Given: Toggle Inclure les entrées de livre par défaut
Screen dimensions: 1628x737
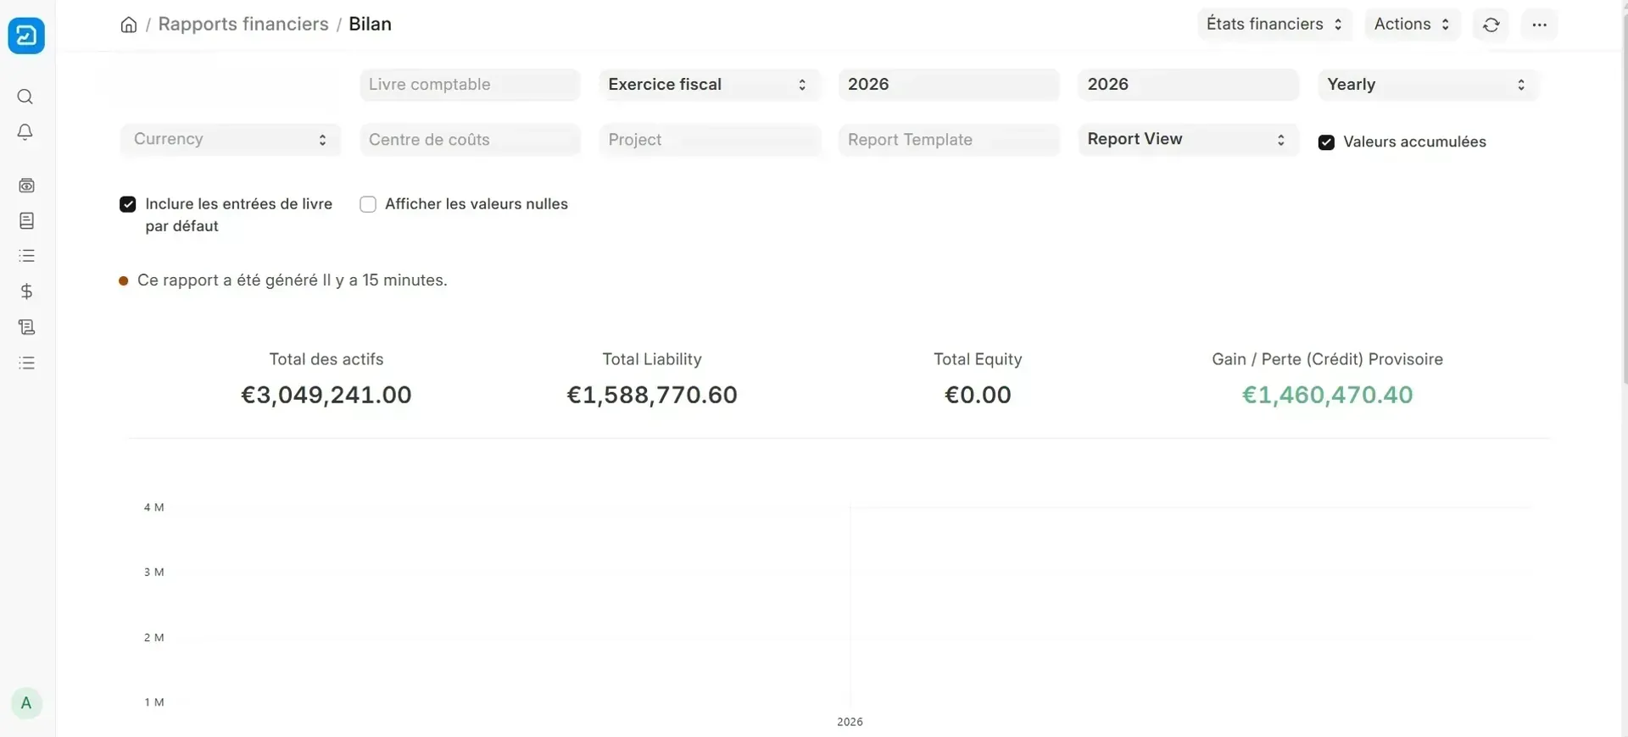Looking at the screenshot, I should 128,204.
